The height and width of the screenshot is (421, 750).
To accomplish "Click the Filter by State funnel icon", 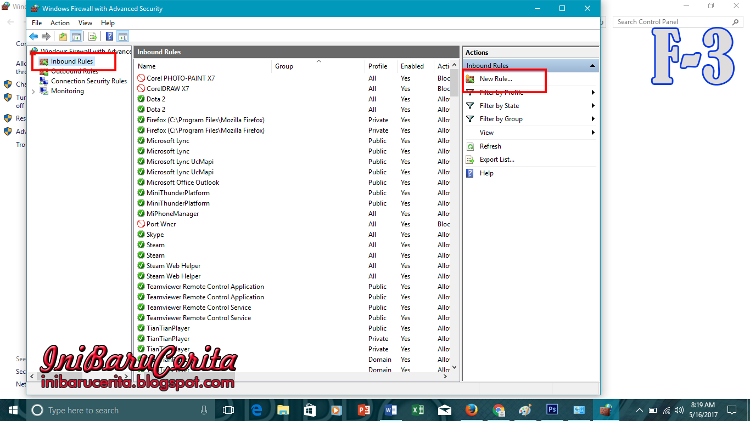I will 470,106.
